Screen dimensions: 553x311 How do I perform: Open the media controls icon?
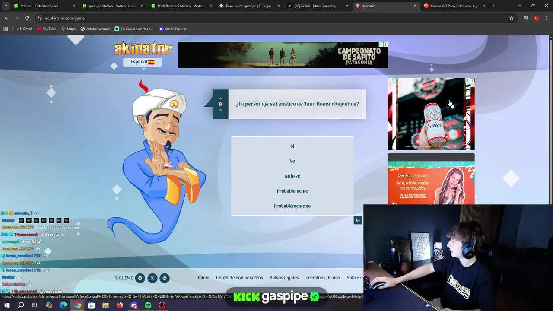point(526,18)
